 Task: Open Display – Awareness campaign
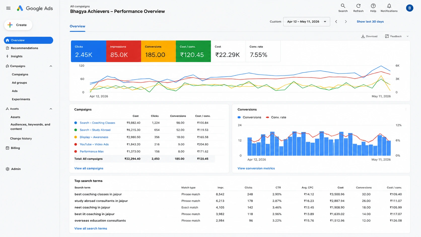(x=94, y=137)
